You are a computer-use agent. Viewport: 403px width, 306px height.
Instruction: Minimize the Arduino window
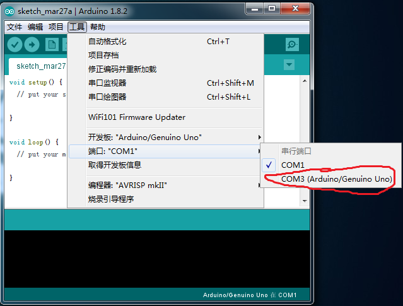(x=254, y=9)
